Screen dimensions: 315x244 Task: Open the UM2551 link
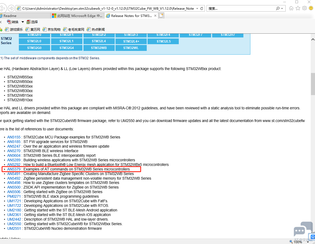coord(14,229)
